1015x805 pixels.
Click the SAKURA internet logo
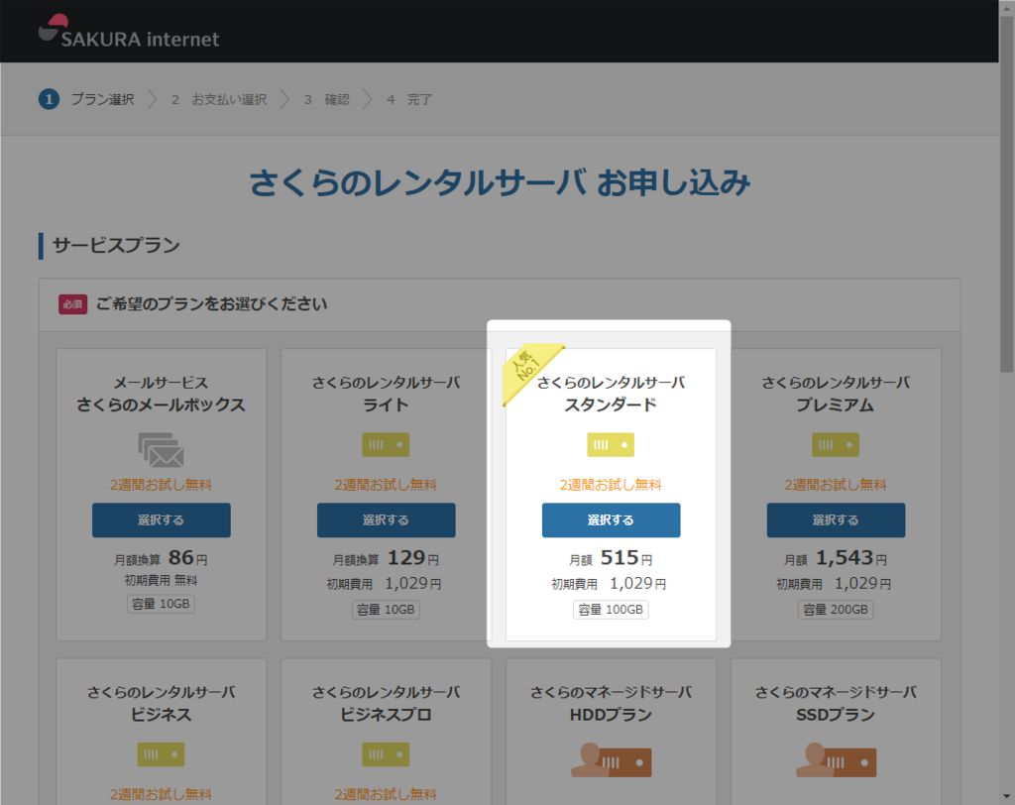128,31
